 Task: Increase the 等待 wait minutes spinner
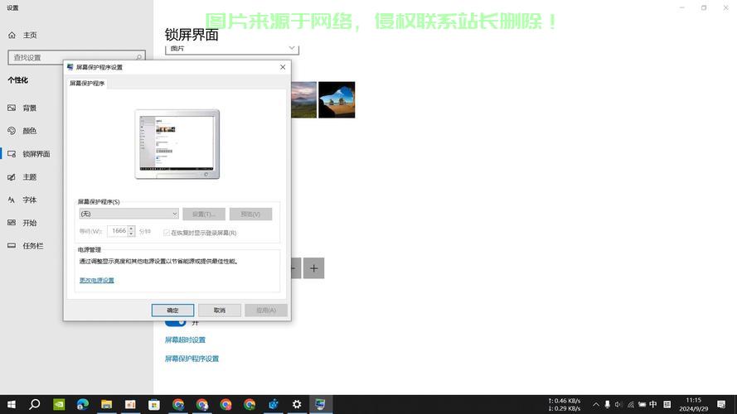(x=131, y=229)
